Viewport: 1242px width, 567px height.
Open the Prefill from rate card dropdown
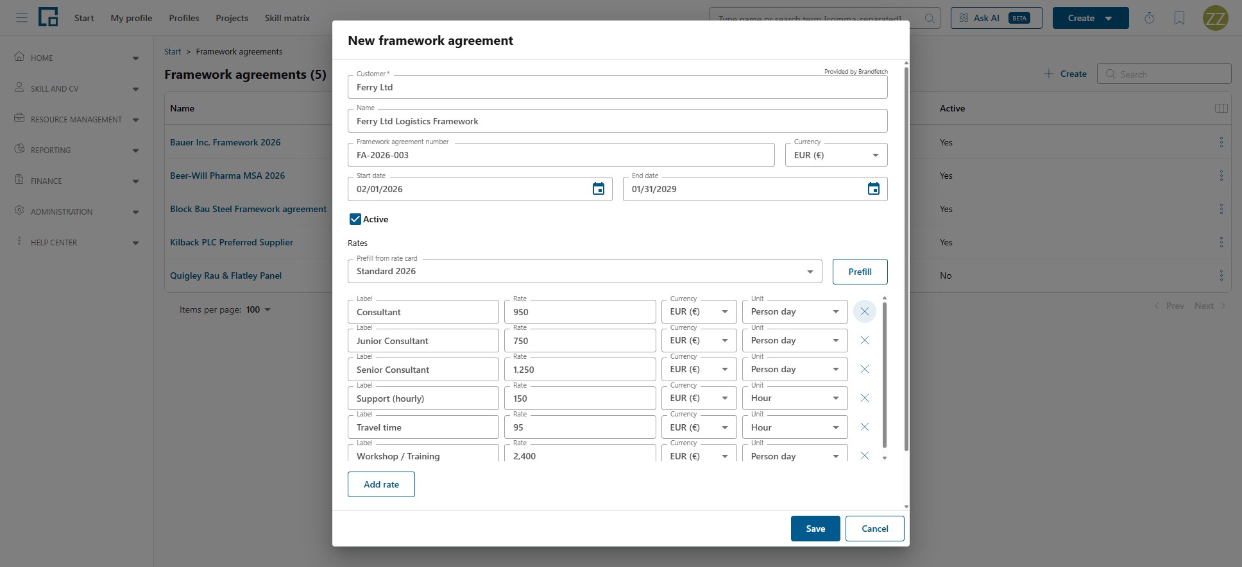[584, 271]
